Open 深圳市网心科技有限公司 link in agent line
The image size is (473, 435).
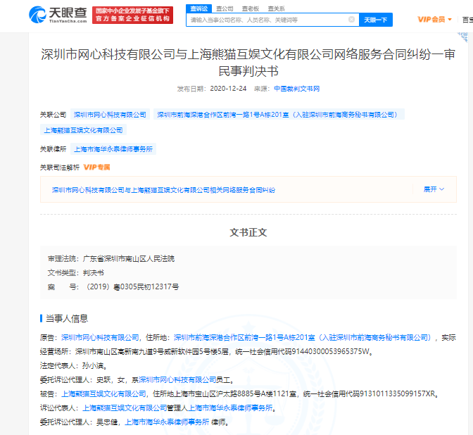[x=177, y=380]
